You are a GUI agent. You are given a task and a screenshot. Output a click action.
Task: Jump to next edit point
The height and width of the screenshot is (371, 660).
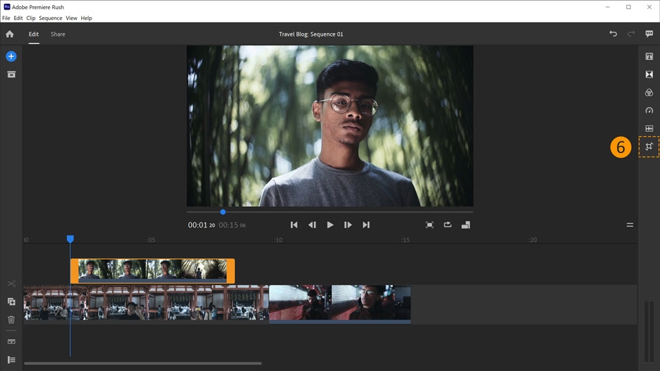click(x=366, y=225)
